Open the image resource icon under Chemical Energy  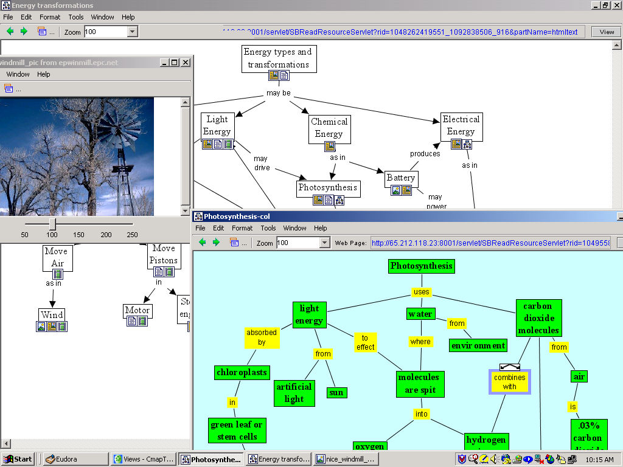coord(330,147)
